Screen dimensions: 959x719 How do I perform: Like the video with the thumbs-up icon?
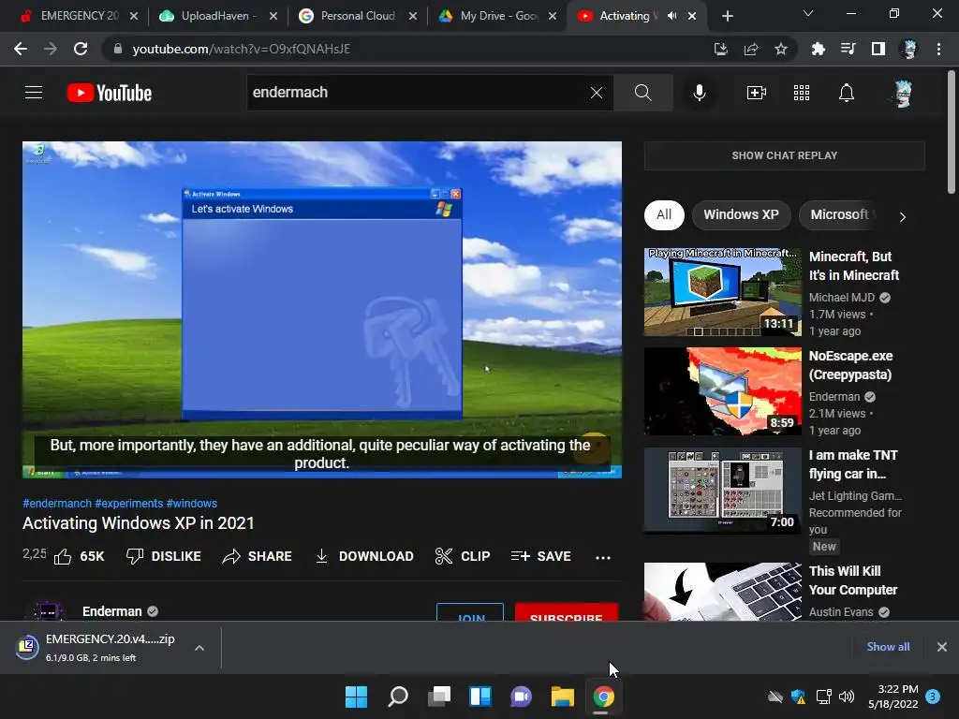coord(63,556)
